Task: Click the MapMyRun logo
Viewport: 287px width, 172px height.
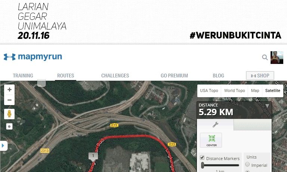Action: [33, 57]
